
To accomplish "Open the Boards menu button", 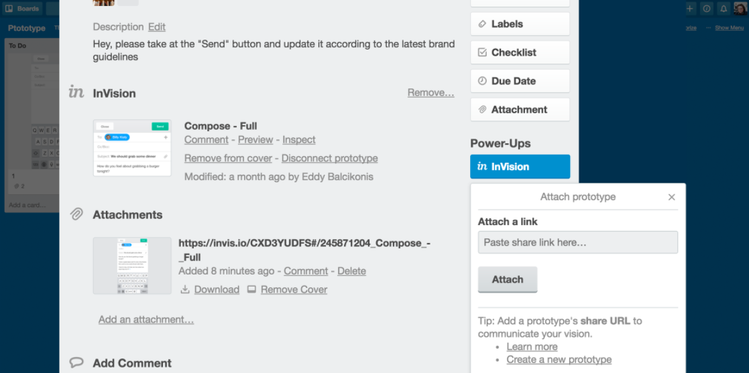I will pos(23,9).
